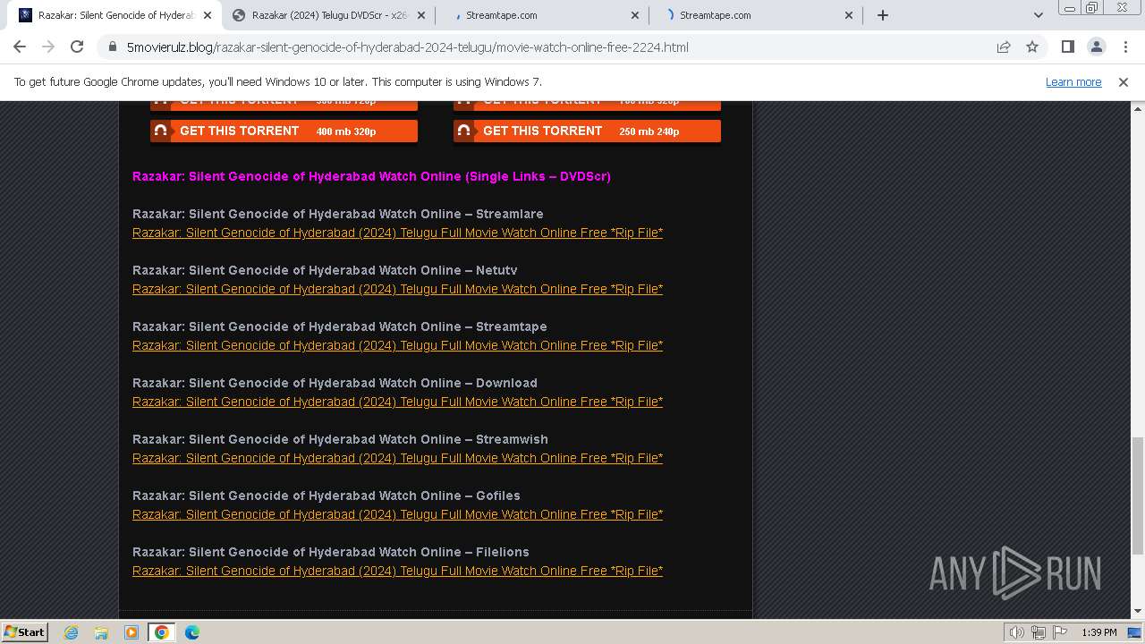1145x644 pixels.
Task: Close the last Streamtape.com tab
Action: (849, 15)
